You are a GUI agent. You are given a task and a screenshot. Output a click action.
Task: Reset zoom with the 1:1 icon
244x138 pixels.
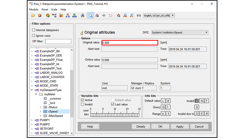coord(139,16)
